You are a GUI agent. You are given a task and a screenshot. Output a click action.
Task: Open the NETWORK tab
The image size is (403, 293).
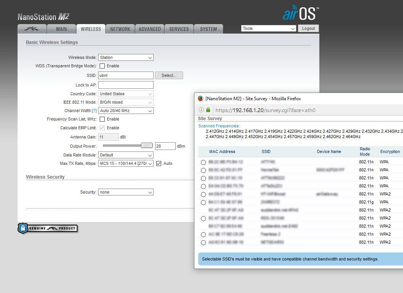120,29
